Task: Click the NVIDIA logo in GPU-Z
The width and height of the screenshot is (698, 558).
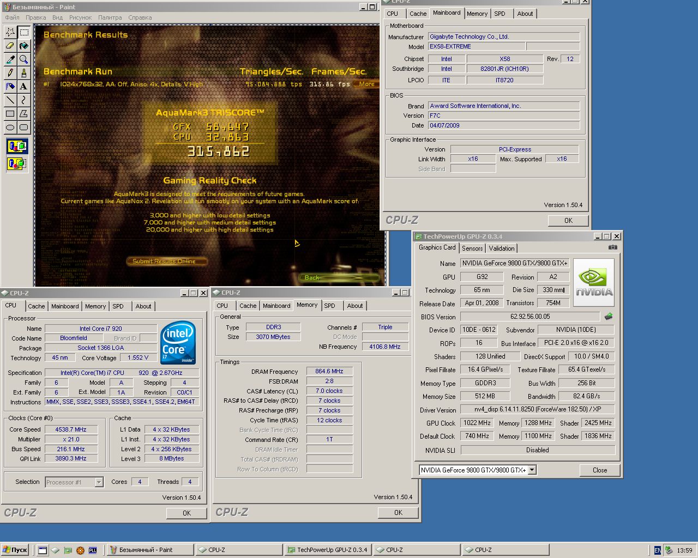Action: (x=594, y=283)
